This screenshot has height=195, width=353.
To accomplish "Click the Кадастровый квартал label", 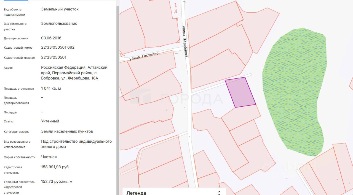I will click(19, 58).
